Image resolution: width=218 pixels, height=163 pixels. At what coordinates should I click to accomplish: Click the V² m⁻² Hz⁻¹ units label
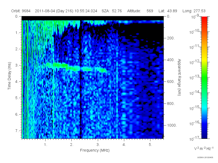[204, 148]
